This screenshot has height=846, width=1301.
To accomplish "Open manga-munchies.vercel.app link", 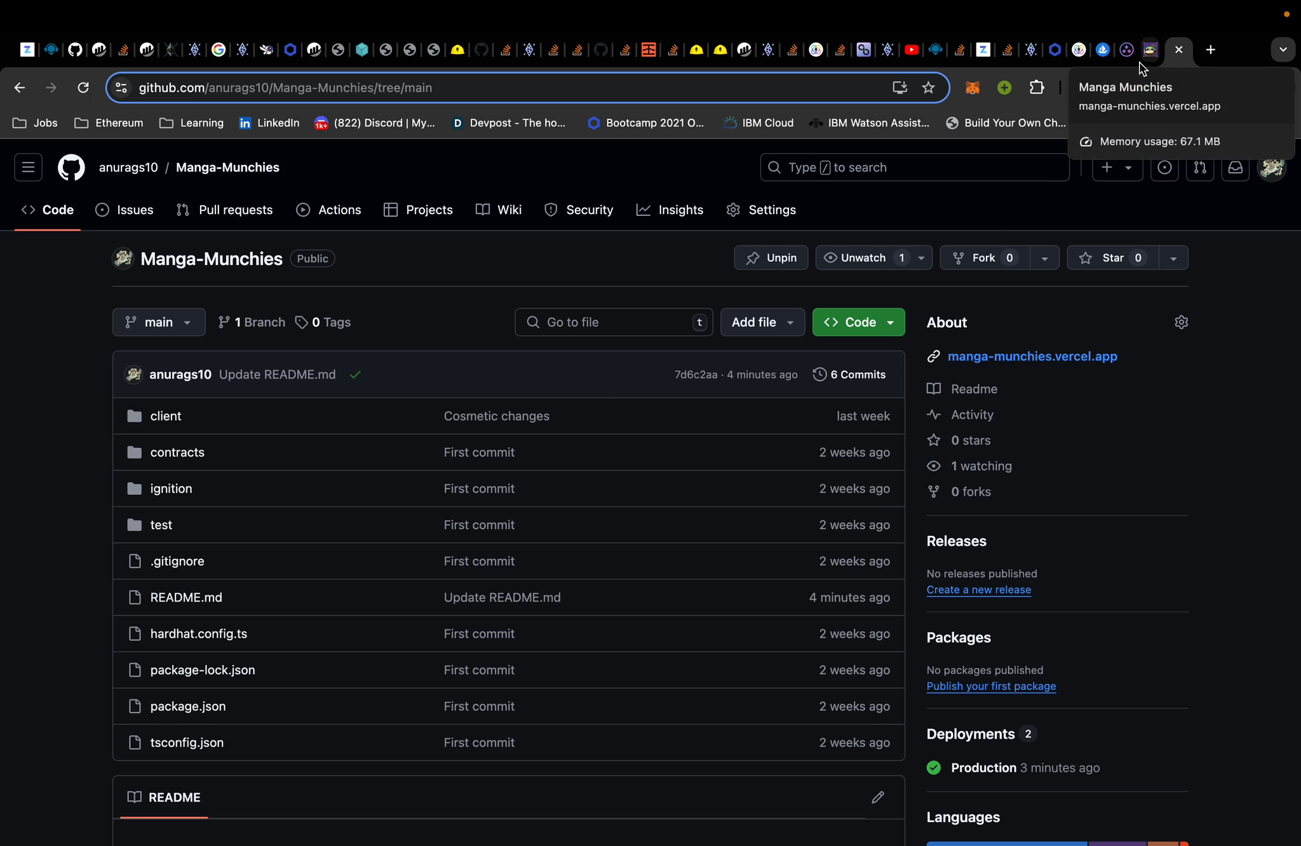I will (1032, 356).
